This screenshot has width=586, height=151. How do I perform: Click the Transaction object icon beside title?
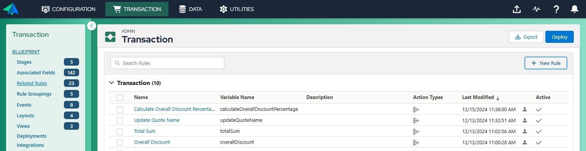[110, 37]
